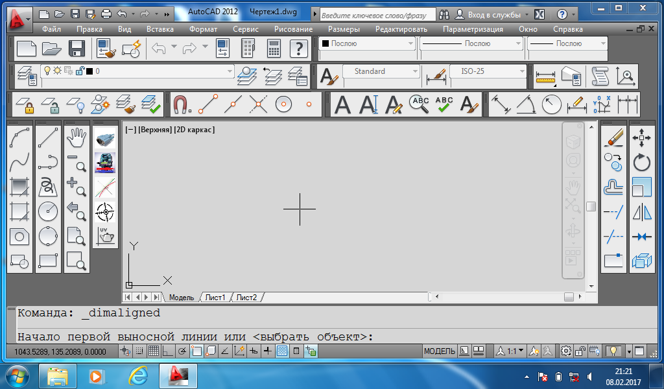Select the Mirror tool icon

click(641, 212)
